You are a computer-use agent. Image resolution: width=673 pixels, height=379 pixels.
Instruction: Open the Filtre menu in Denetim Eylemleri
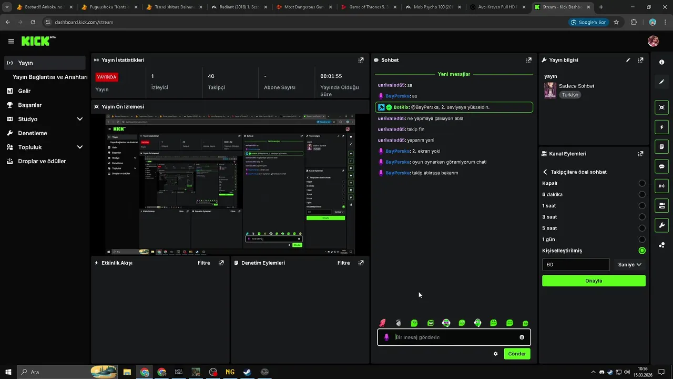[x=343, y=263]
